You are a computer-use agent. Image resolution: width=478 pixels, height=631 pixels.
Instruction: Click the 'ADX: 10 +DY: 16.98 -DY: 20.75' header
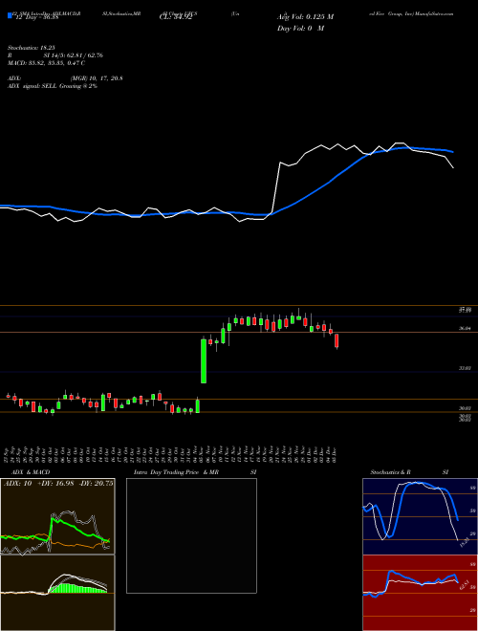[x=58, y=484]
